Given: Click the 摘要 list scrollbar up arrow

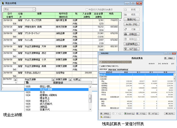Looking at the screenshot, I should 90,87.
